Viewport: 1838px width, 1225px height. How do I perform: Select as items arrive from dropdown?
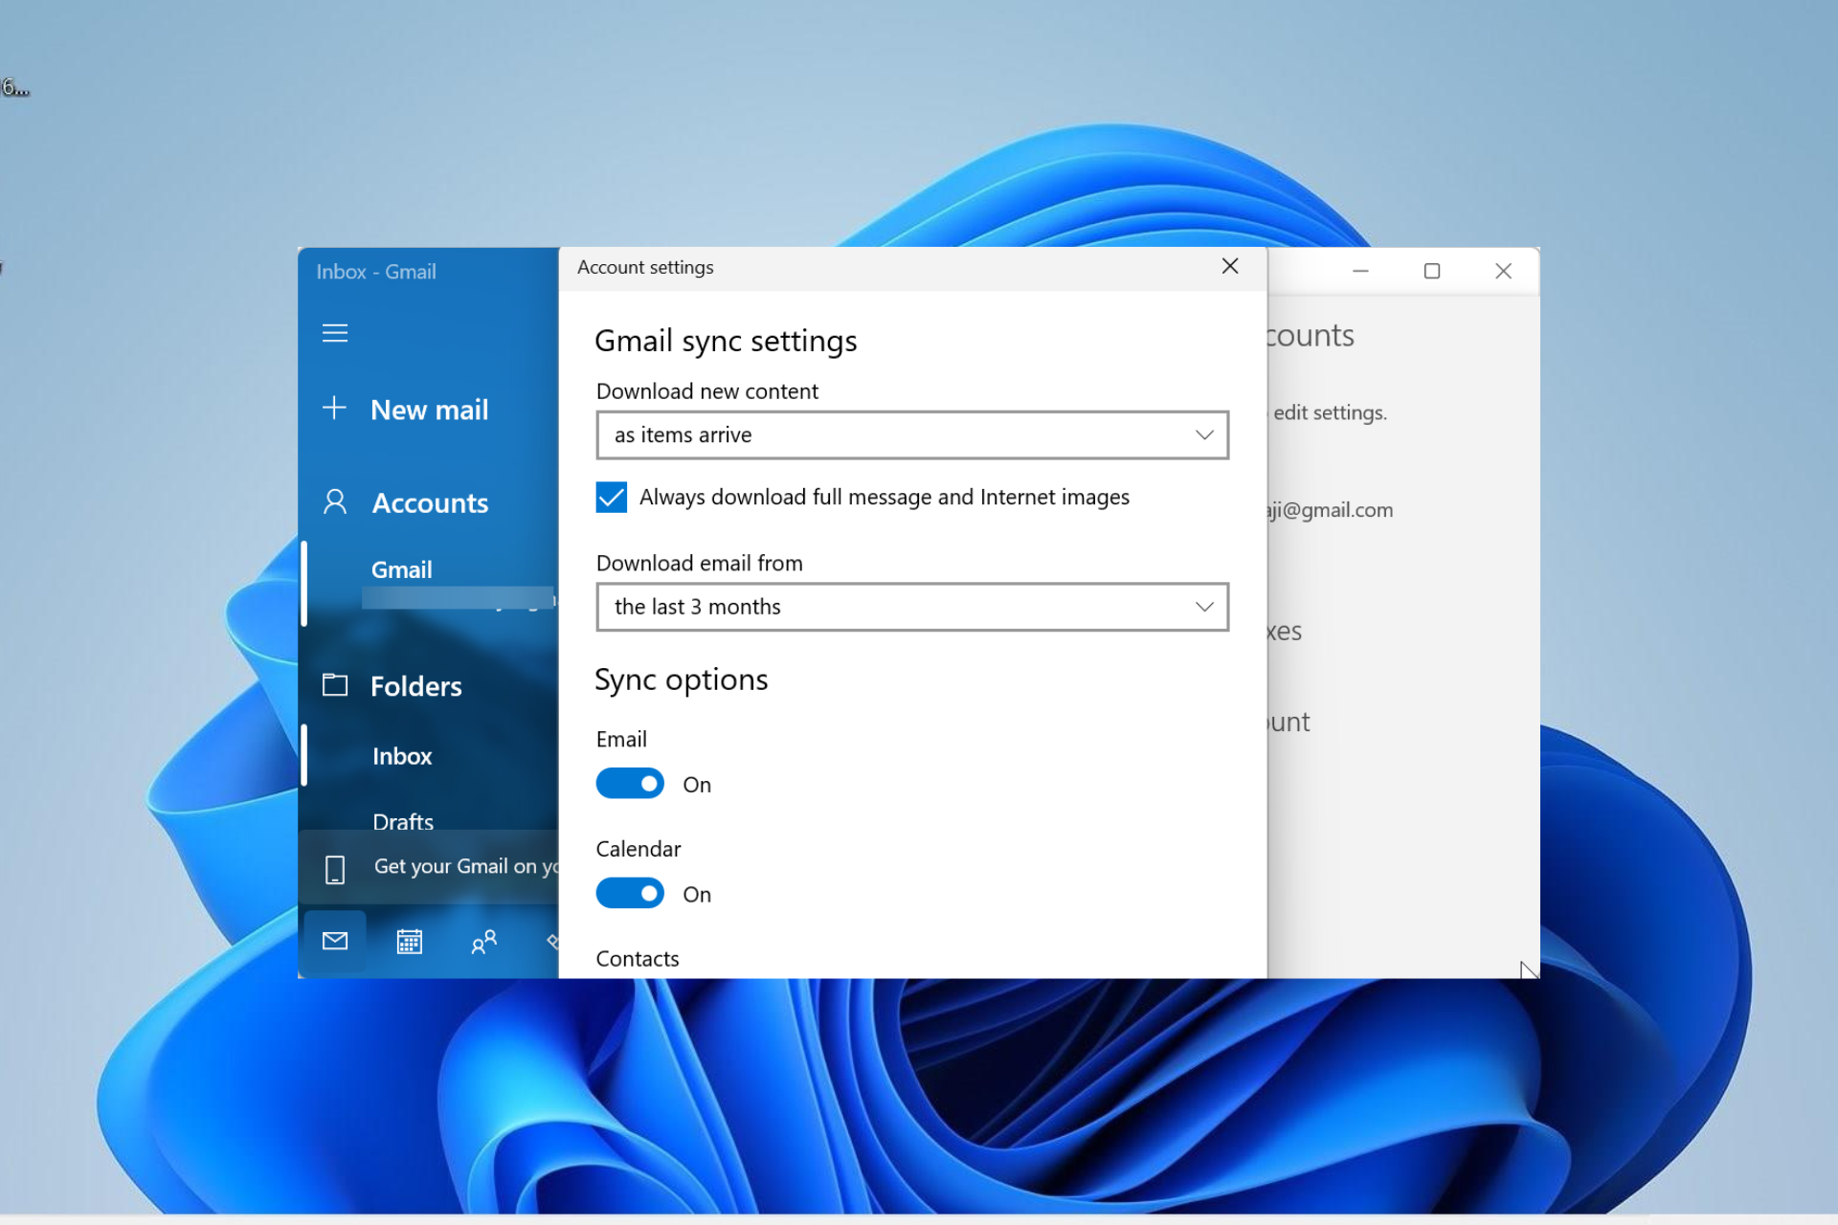pyautogui.click(x=909, y=434)
